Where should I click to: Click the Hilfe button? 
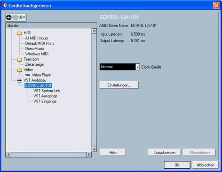coord(113,152)
